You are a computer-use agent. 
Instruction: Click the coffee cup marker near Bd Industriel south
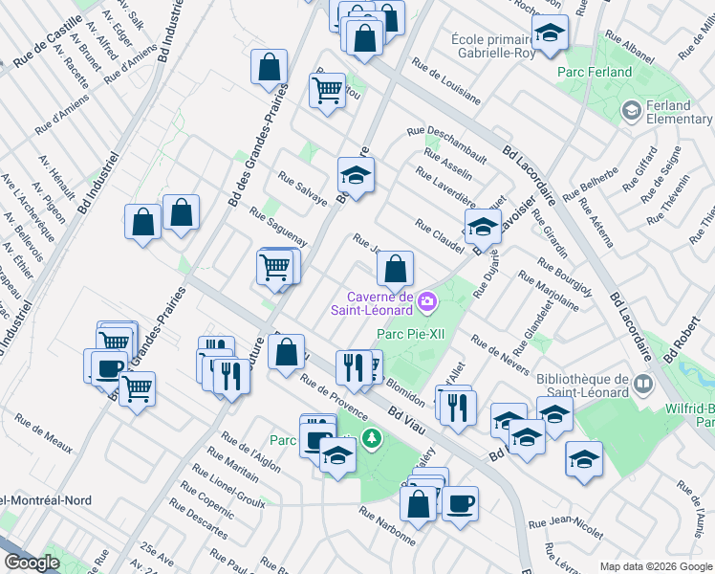[109, 368]
